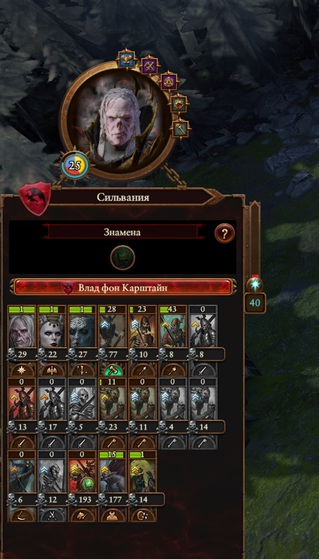319x559 pixels.
Task: Select the blue armor trait icon above the portrait
Action: tap(127, 59)
